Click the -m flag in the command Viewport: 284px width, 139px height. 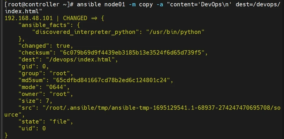point(131,4)
